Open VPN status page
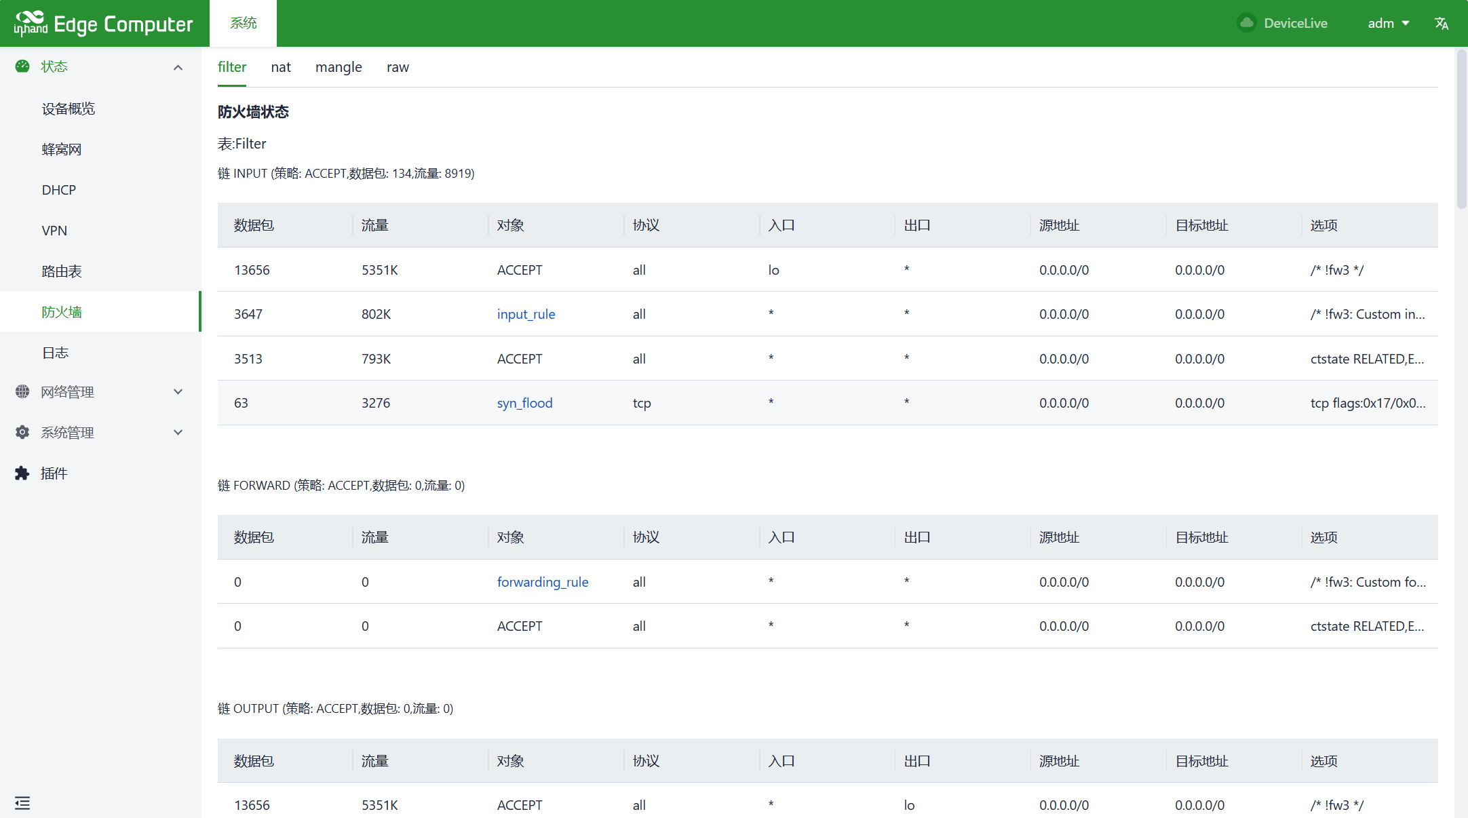1468x818 pixels. click(x=100, y=231)
